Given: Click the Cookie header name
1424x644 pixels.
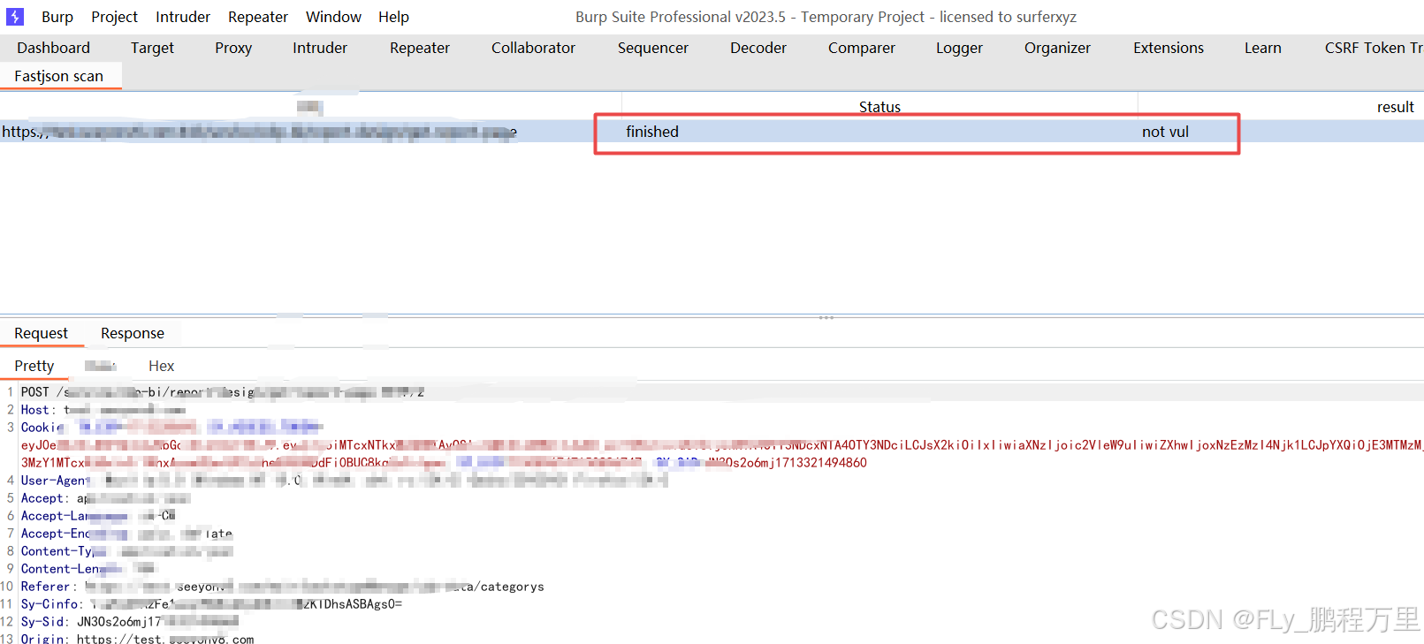Looking at the screenshot, I should pos(42,428).
